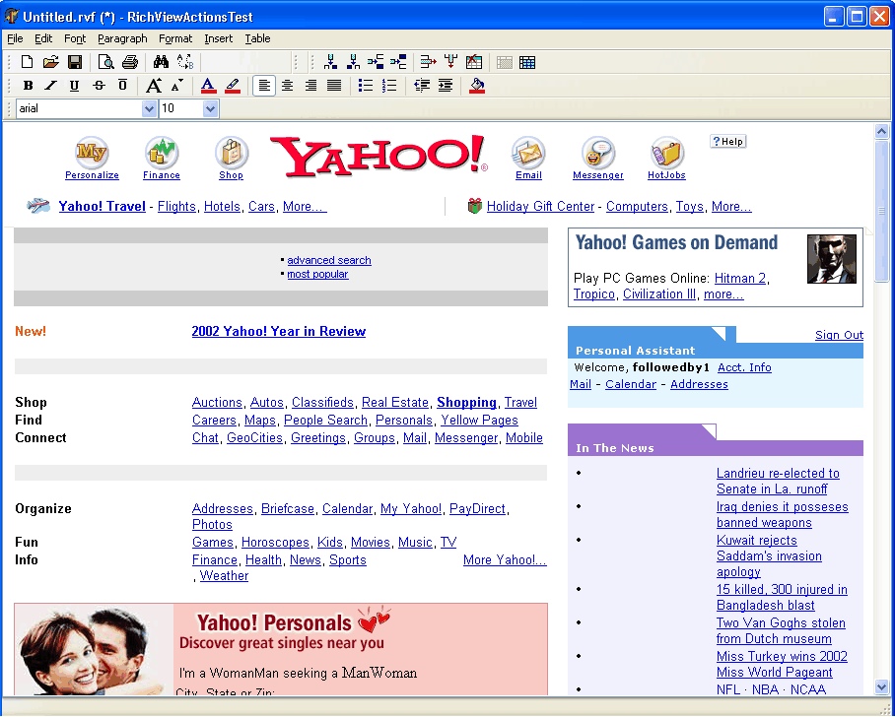Click the printer icon to print
Screen dimensions: 895x717
[129, 62]
